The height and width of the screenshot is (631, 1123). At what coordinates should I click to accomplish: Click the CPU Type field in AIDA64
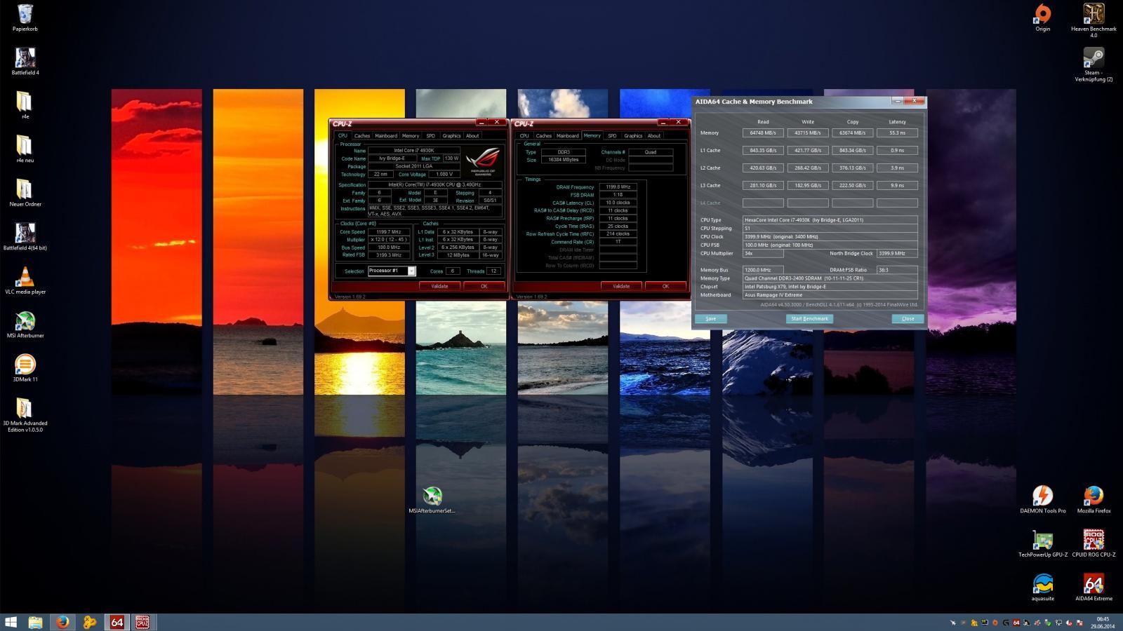point(830,220)
